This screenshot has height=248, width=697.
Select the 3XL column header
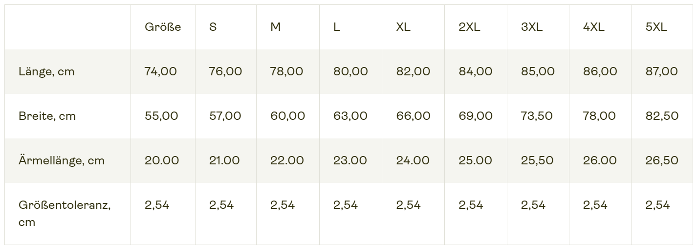coord(532,27)
